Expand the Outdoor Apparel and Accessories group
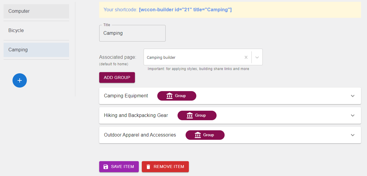This screenshot has height=176, width=367. (x=352, y=135)
